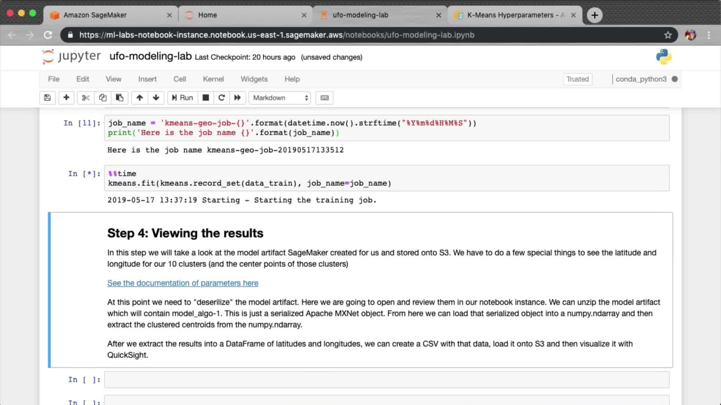Move selected cell down arrow
Screen dimensions: 721x405
[x=156, y=98]
